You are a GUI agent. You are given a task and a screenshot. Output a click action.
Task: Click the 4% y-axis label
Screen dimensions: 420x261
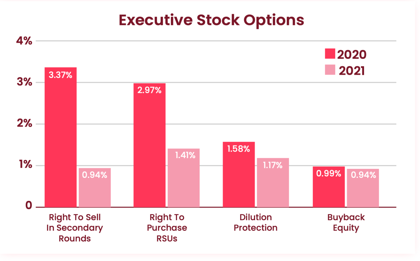[x=24, y=41]
